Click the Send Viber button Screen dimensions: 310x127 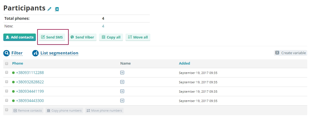tap(82, 37)
